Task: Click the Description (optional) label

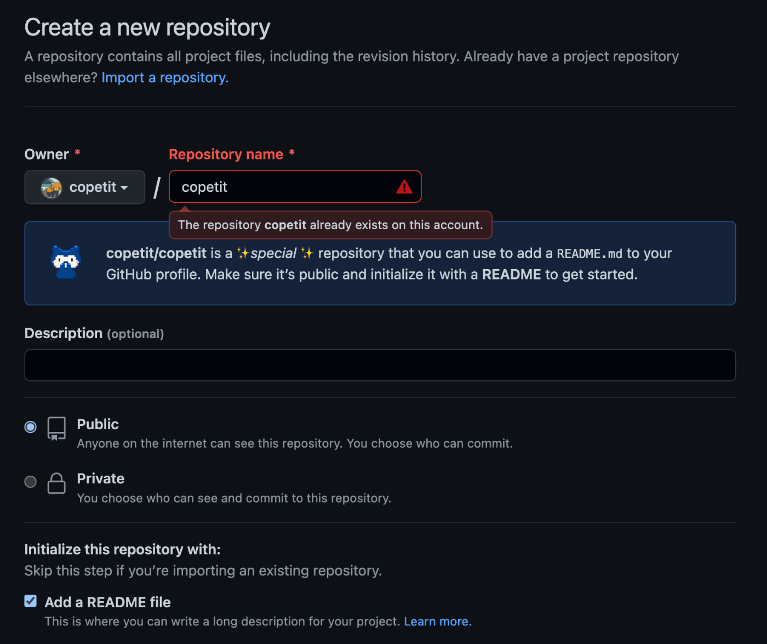Action: pos(94,334)
